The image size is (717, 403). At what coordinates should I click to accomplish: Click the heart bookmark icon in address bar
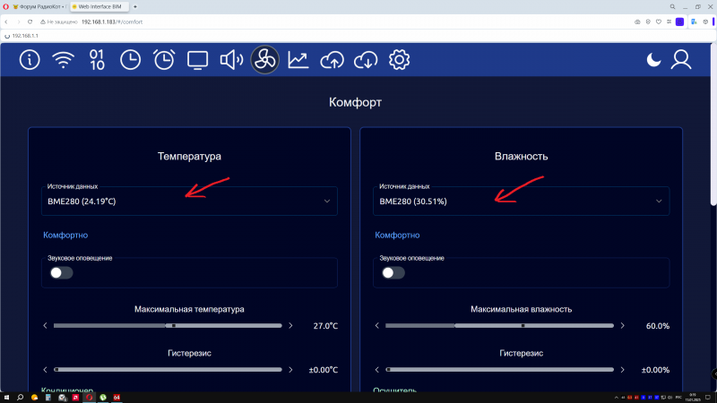point(659,21)
